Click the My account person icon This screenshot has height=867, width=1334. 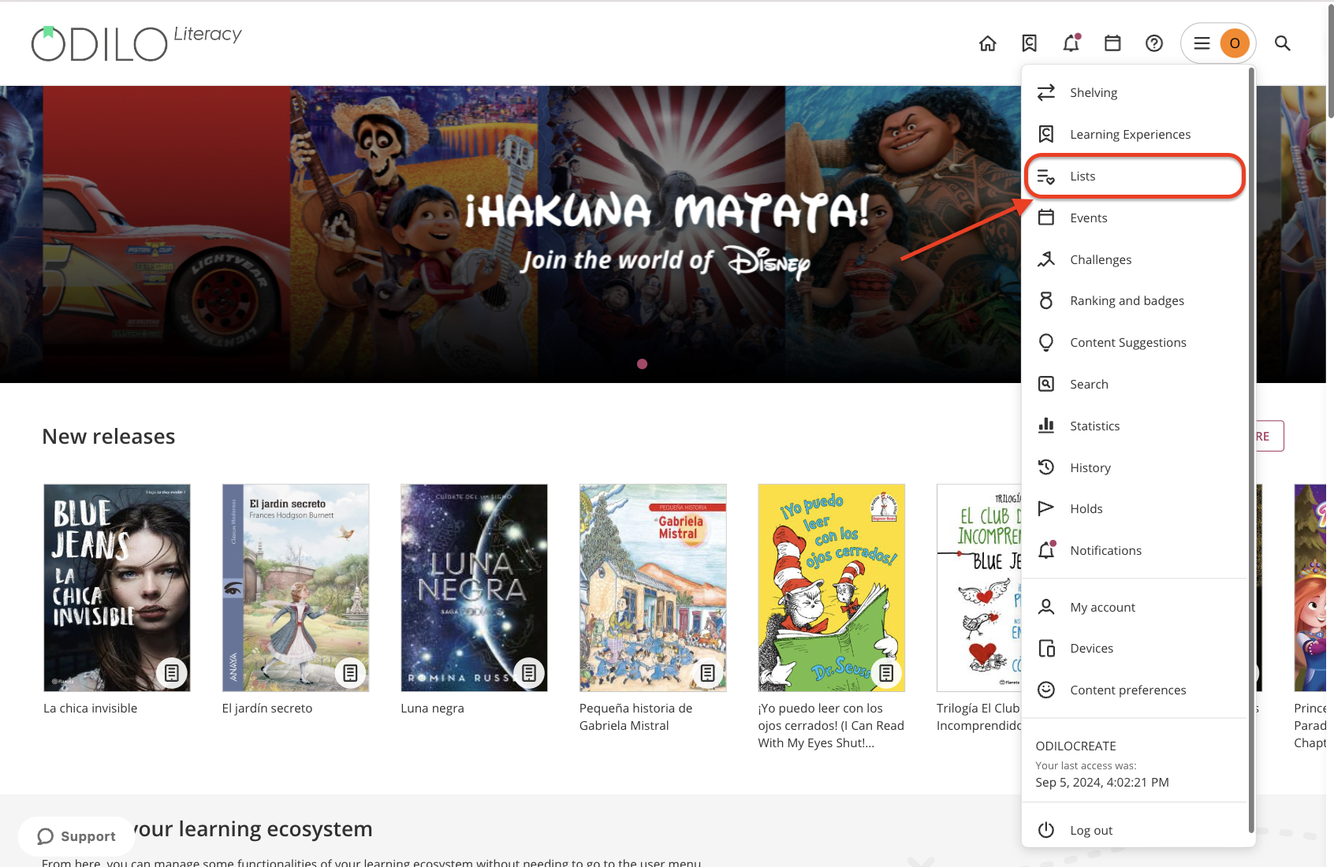coord(1046,607)
